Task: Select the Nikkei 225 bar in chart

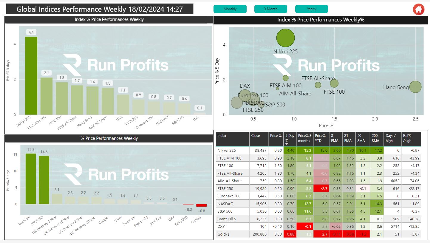Action: pos(31,76)
